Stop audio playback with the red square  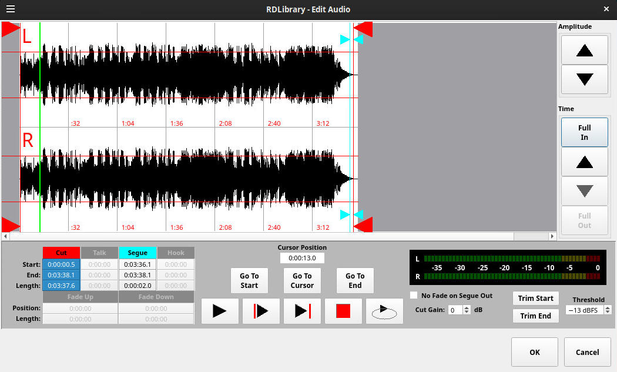[x=343, y=311]
